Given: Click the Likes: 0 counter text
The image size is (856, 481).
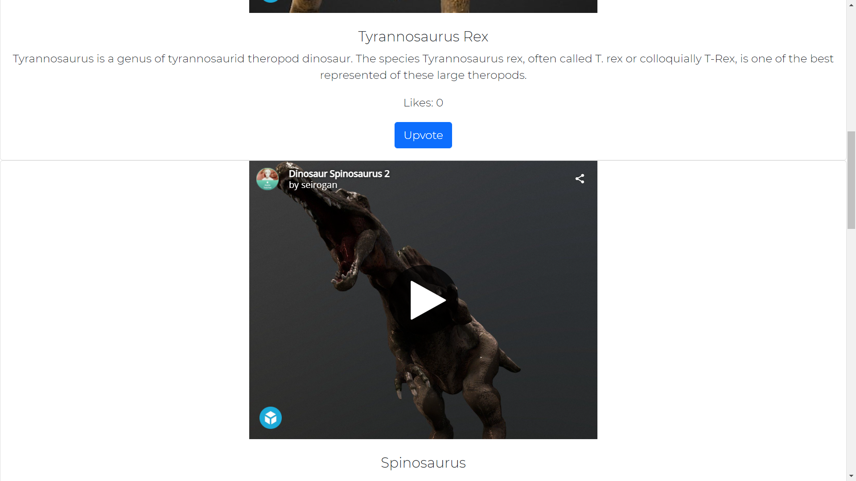Looking at the screenshot, I should [423, 103].
